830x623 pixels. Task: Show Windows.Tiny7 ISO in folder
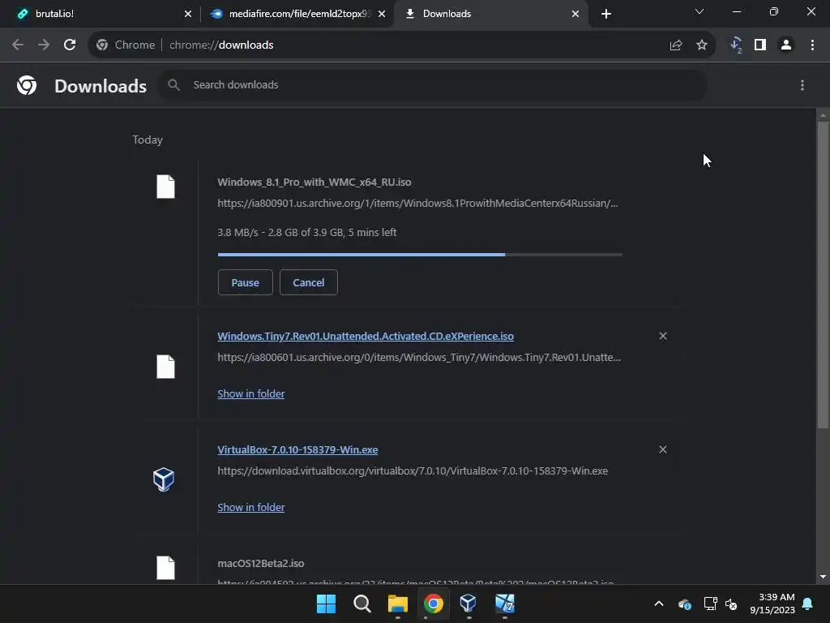(x=251, y=393)
